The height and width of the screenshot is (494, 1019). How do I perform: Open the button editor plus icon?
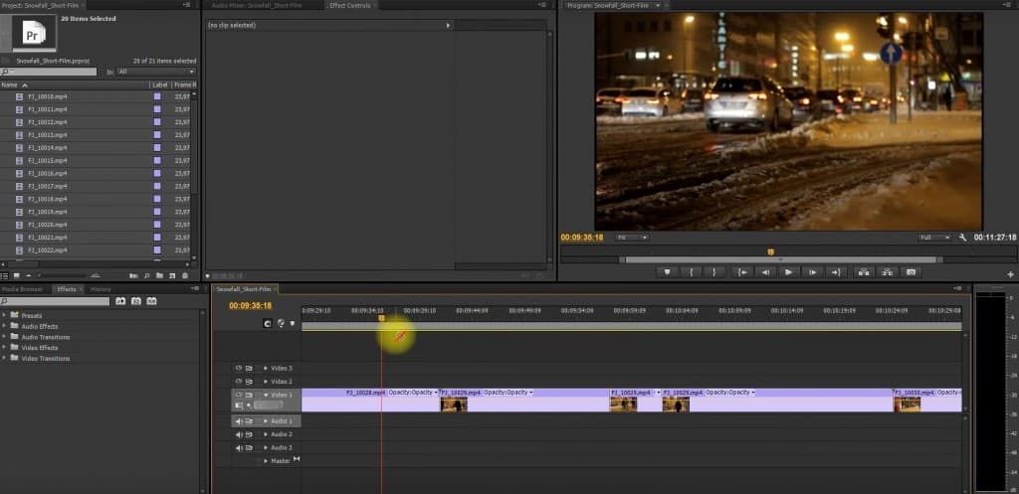click(x=1011, y=274)
